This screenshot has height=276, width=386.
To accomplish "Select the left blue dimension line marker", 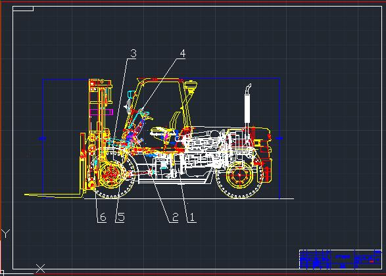I will pos(42,139).
